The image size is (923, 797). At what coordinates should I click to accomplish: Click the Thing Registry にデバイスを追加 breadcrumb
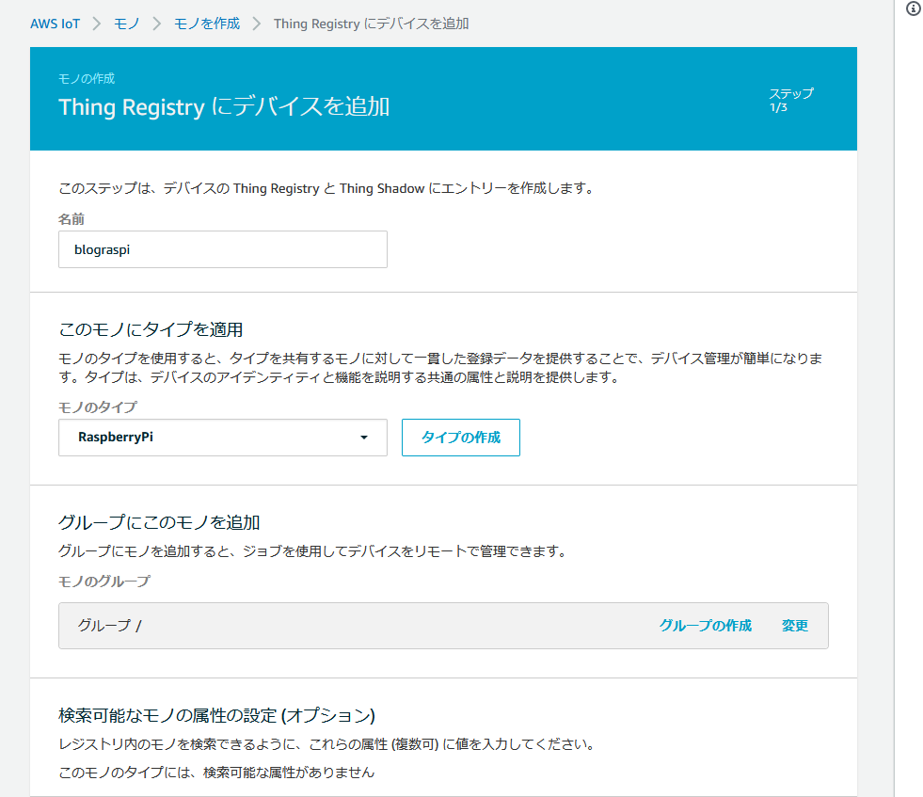tap(372, 24)
